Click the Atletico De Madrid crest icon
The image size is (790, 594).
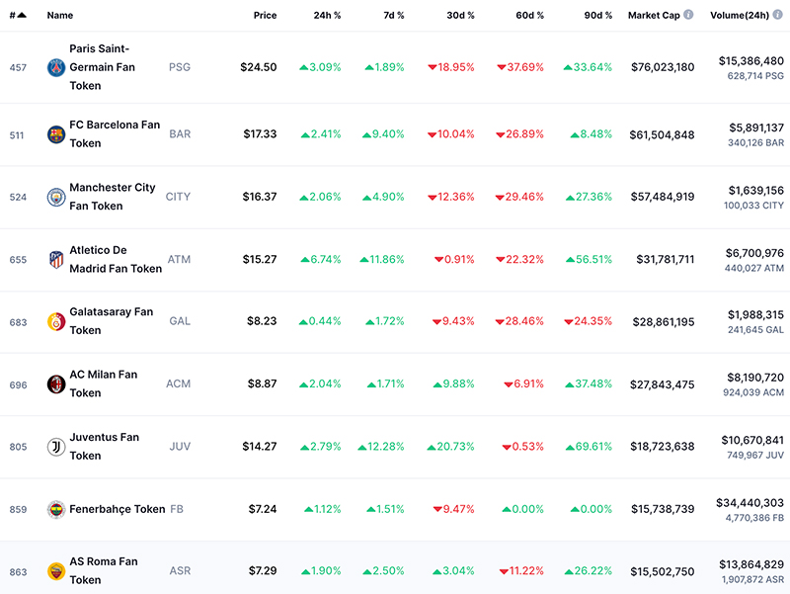[56, 260]
